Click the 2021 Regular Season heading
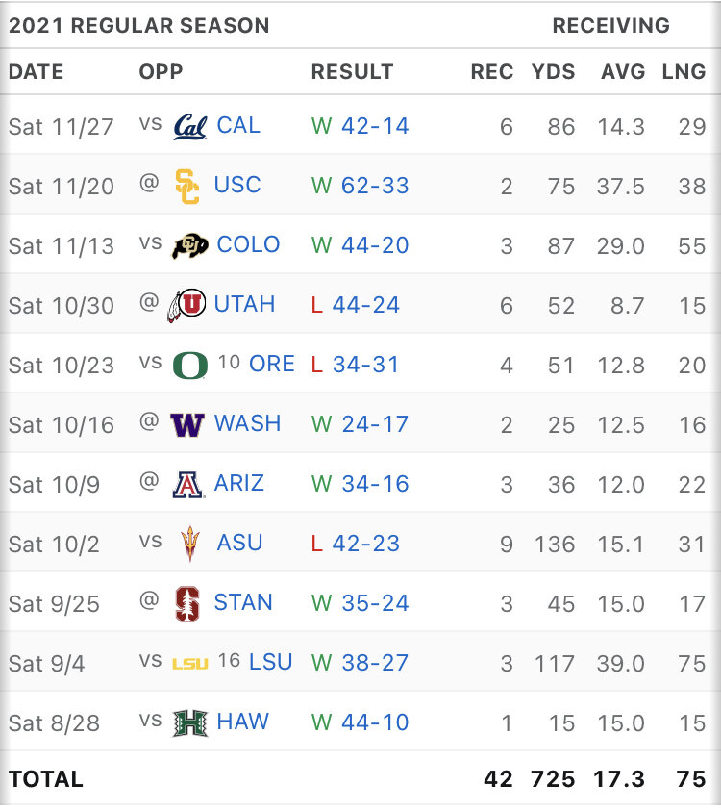 coord(139,26)
